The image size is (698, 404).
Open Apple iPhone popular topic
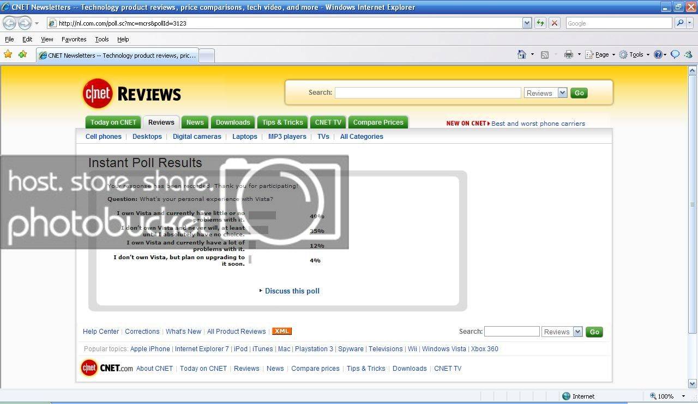(x=150, y=349)
